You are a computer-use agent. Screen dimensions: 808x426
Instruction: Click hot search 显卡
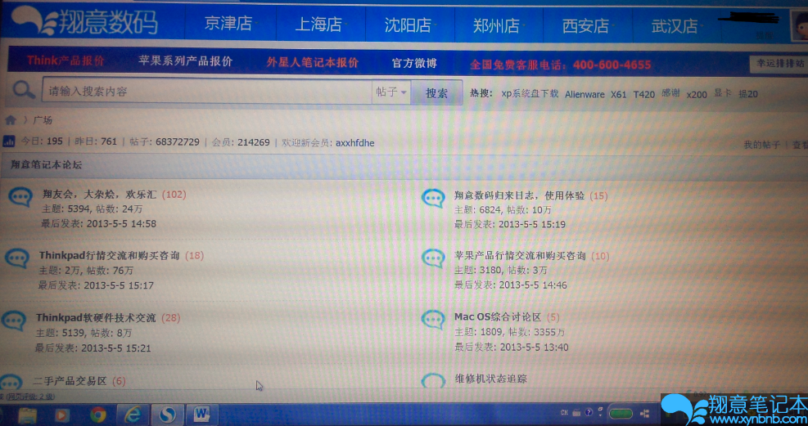(x=723, y=94)
